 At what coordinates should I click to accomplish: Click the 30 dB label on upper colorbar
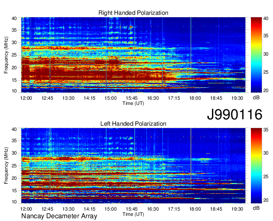point(266,54)
